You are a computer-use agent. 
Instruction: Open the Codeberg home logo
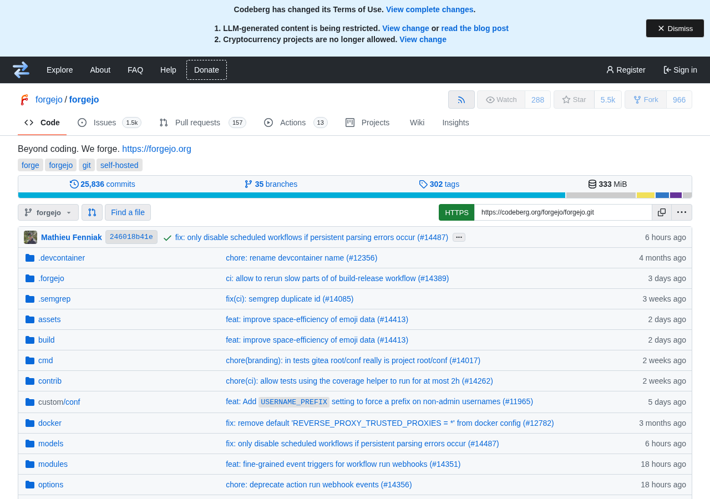tap(21, 70)
